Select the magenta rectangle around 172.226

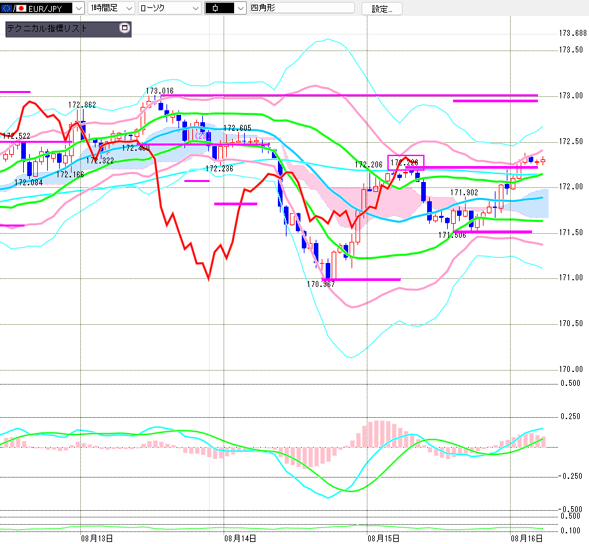(406, 163)
